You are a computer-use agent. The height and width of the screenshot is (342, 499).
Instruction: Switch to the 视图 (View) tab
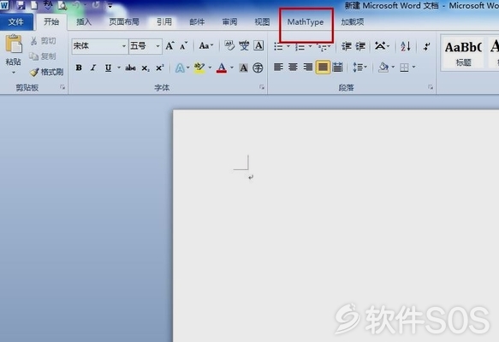coord(262,22)
